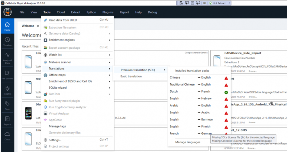Open Analyzed Data in the sidebar
Screen dimensions: 288x152
pyautogui.click(x=7, y=58)
